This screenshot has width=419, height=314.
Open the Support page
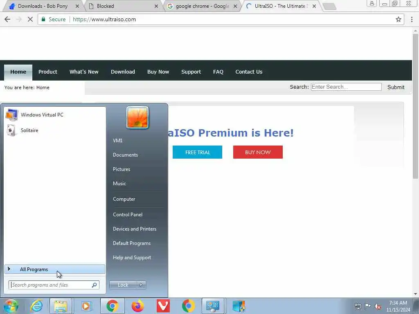191,72
